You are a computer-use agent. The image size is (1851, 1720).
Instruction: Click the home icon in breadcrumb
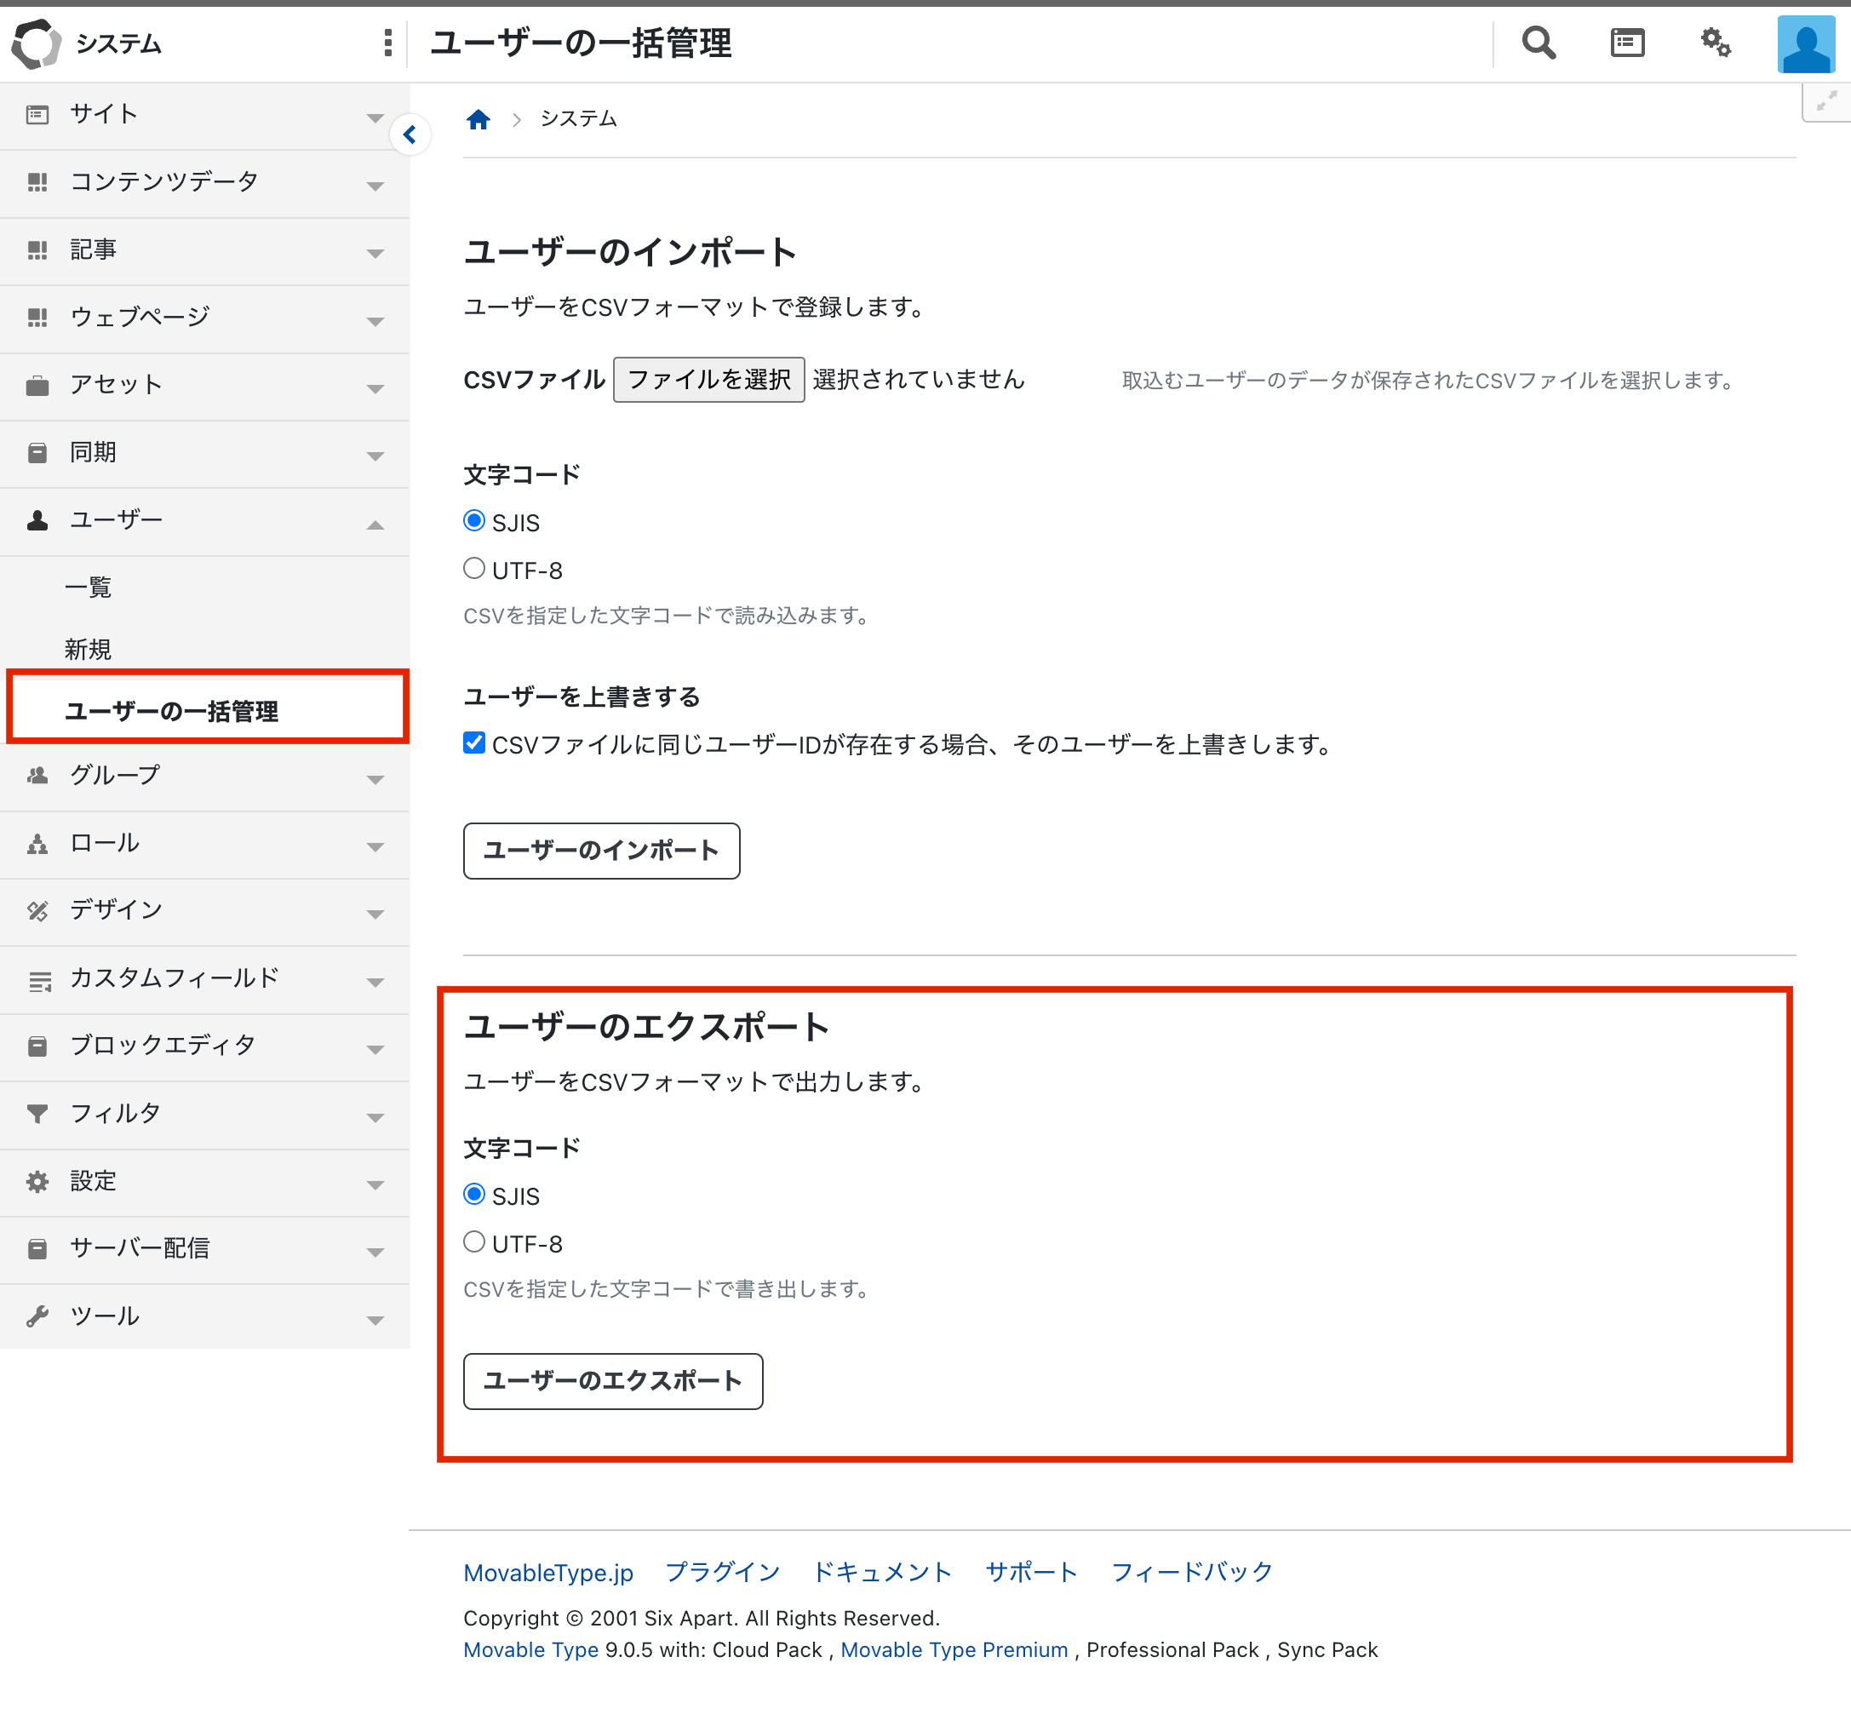coord(479,119)
